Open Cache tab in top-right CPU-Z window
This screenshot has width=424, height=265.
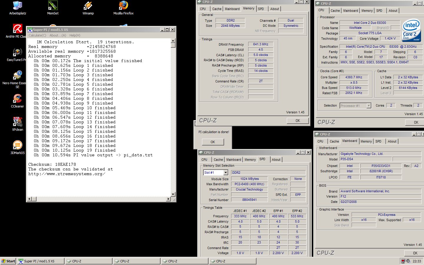[335, 11]
